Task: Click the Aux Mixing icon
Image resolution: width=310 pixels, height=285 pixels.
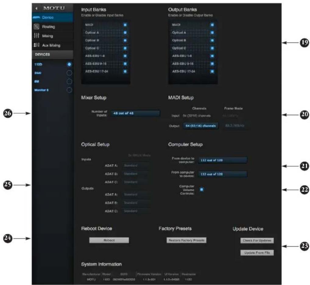Action: (37, 45)
